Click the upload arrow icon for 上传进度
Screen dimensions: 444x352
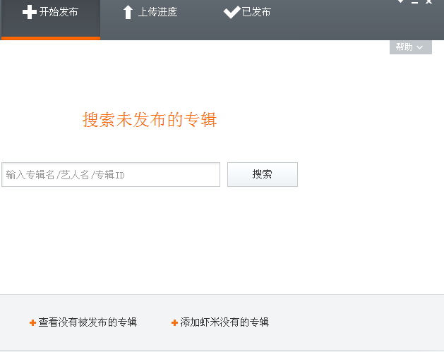click(128, 12)
